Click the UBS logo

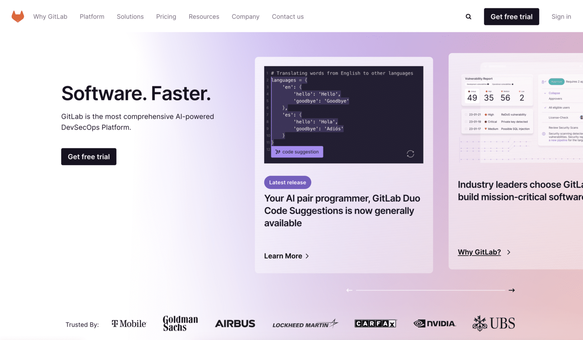pos(494,324)
